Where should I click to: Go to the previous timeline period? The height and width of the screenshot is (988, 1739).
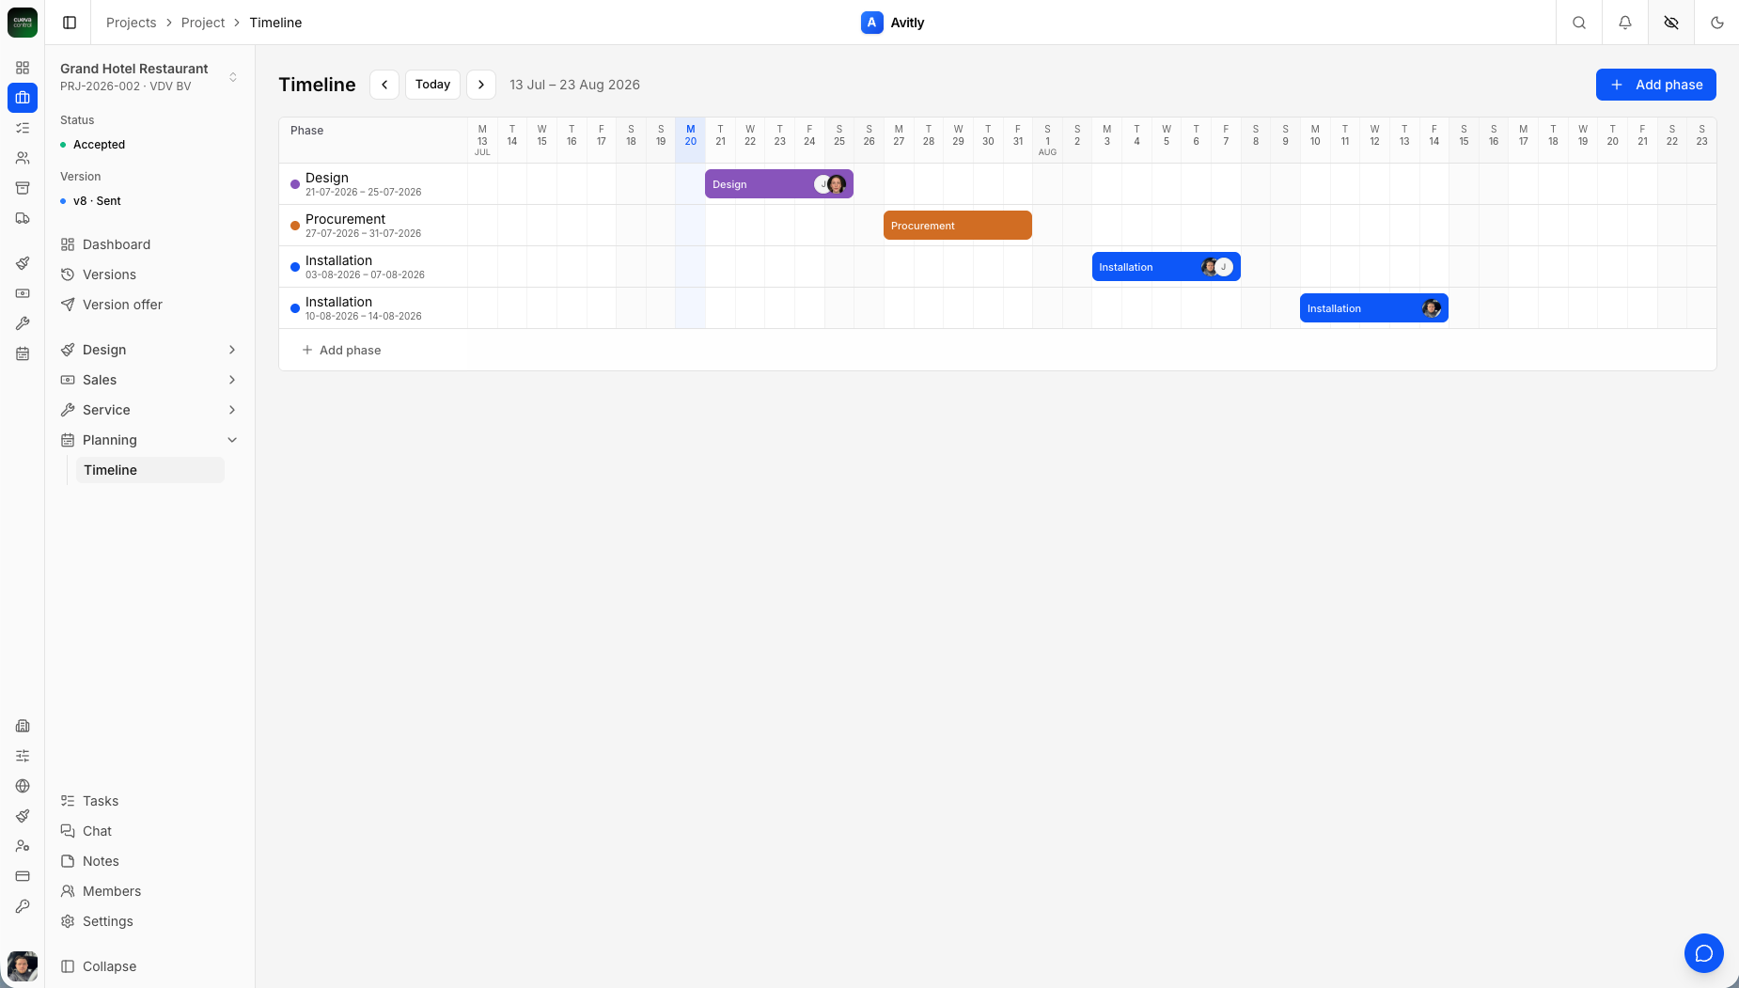click(384, 85)
